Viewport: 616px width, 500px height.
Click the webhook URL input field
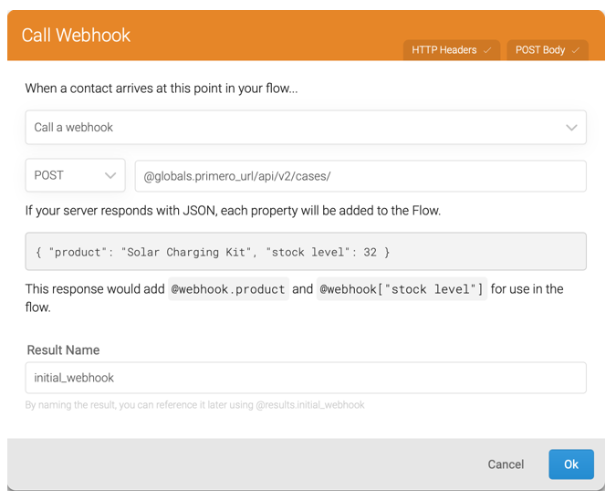(360, 176)
